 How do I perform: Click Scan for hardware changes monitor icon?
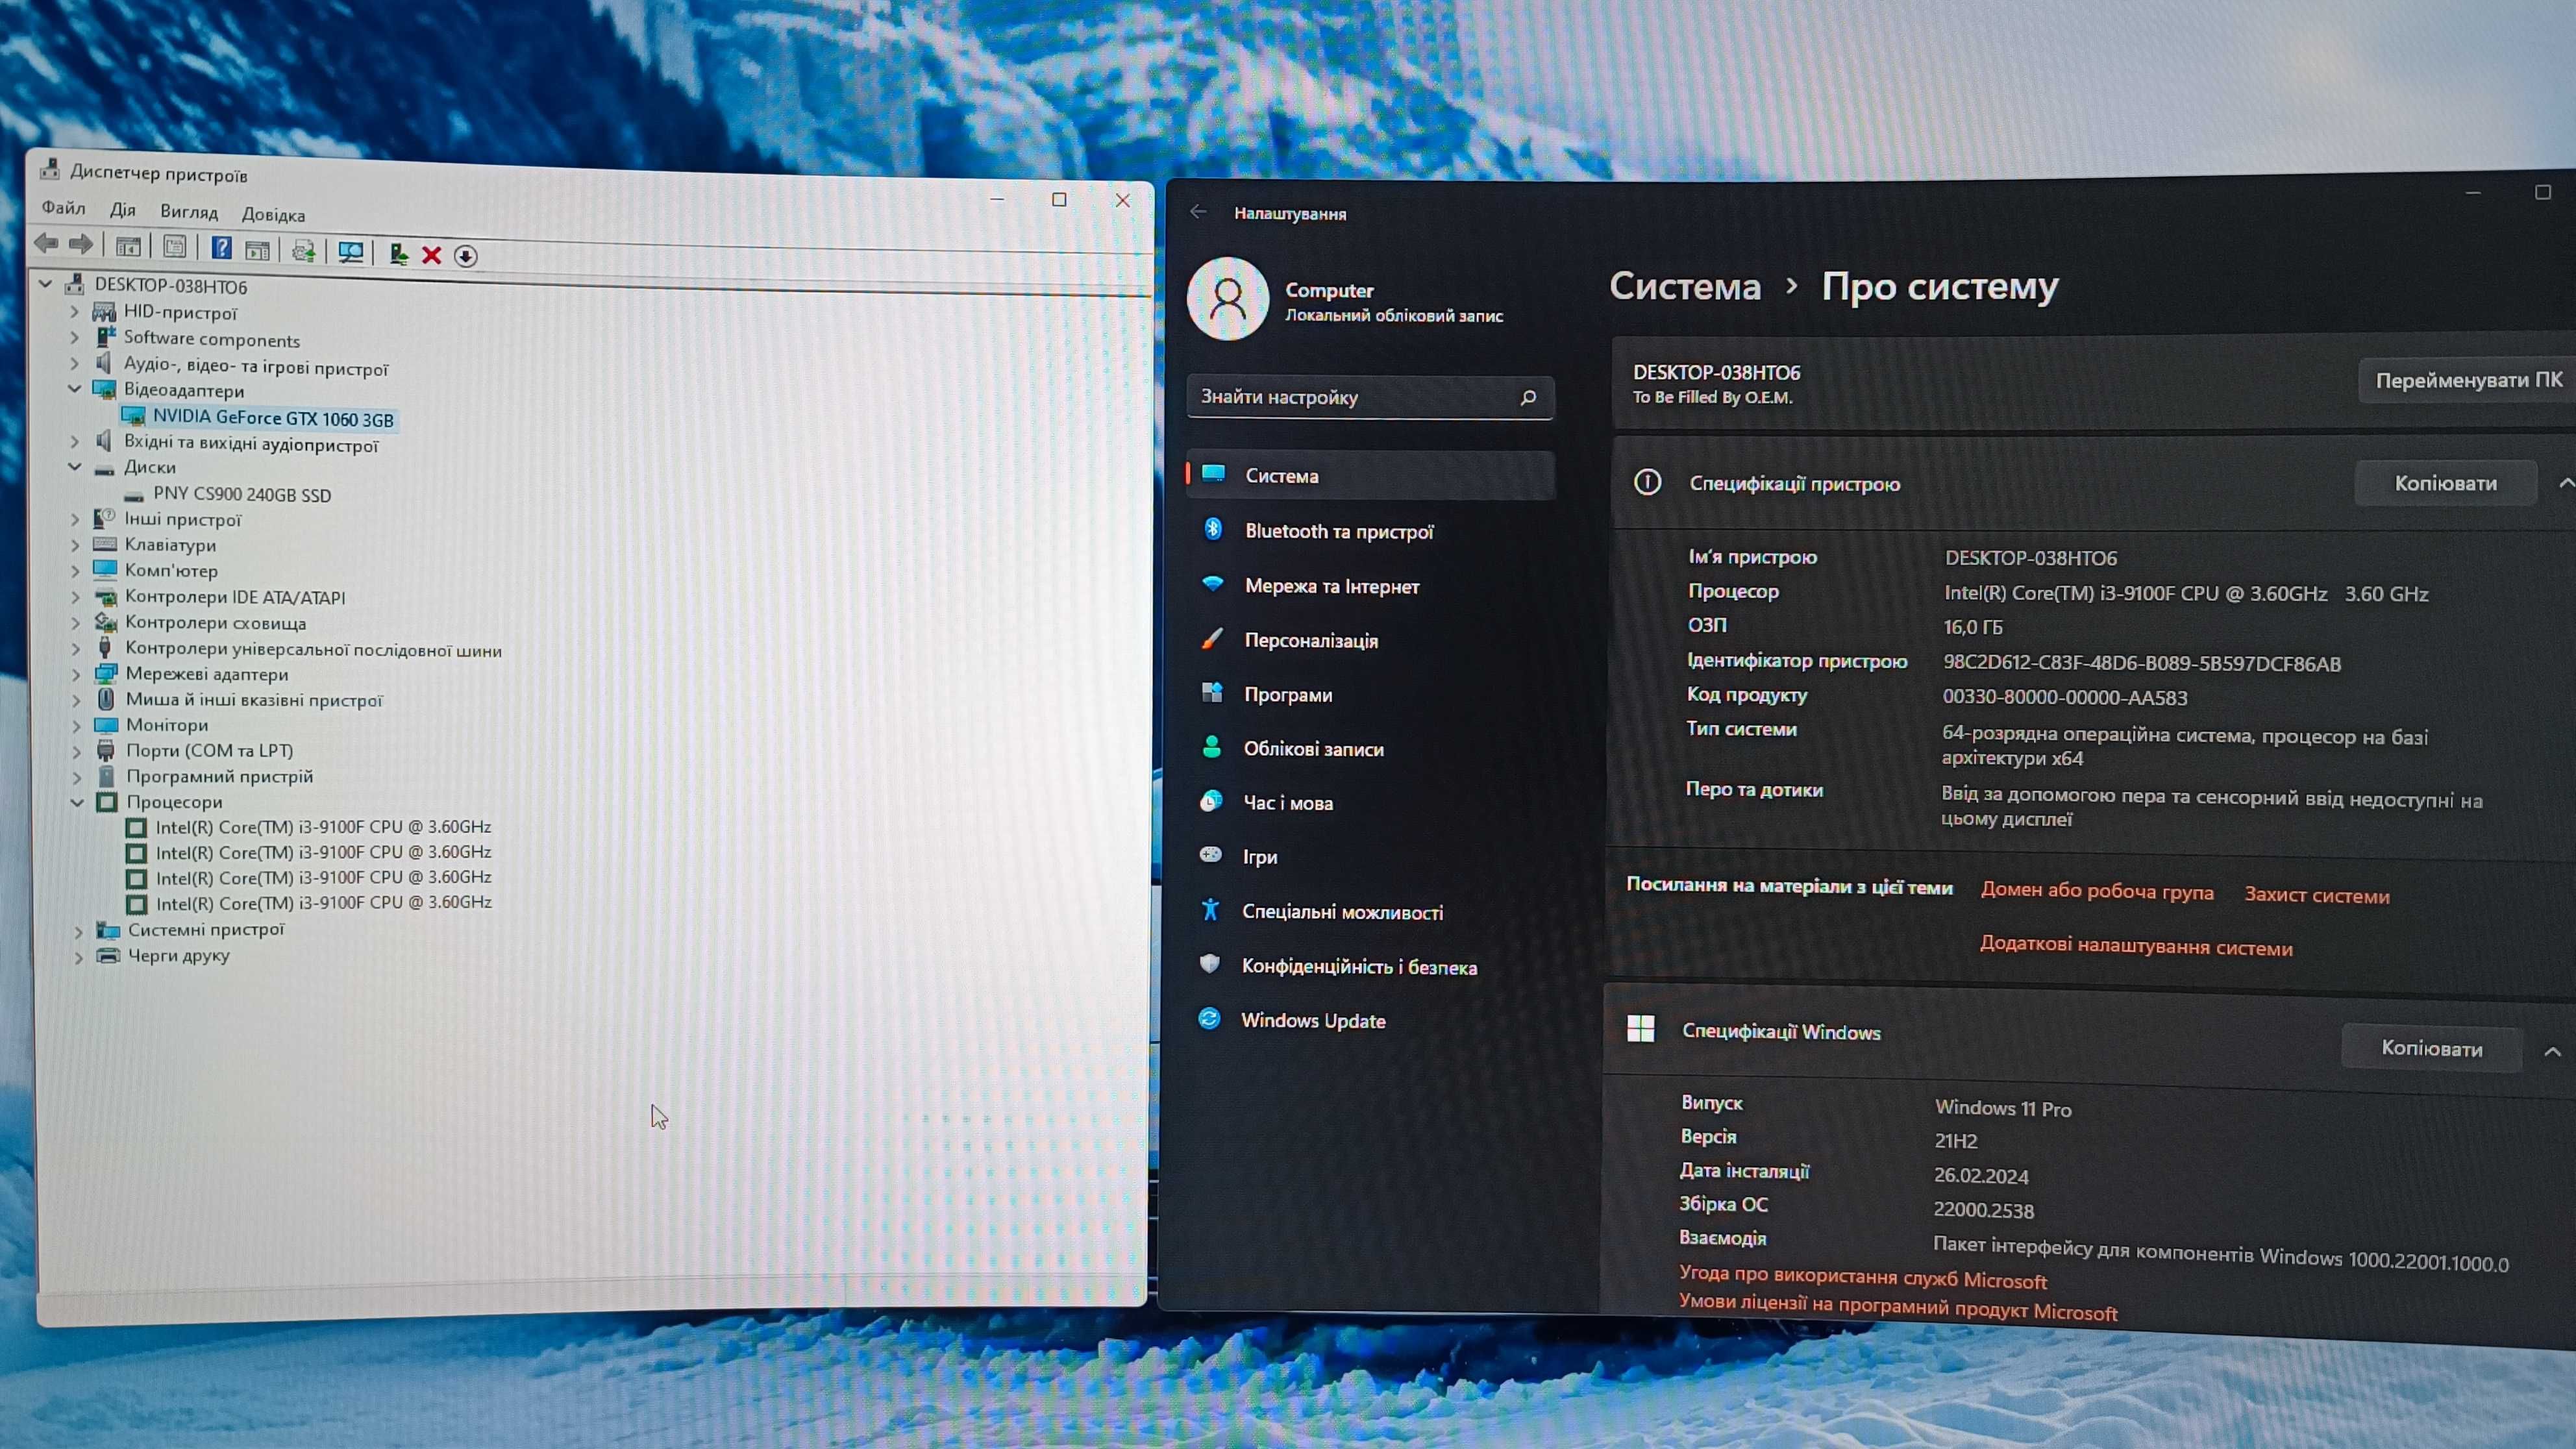click(x=351, y=252)
